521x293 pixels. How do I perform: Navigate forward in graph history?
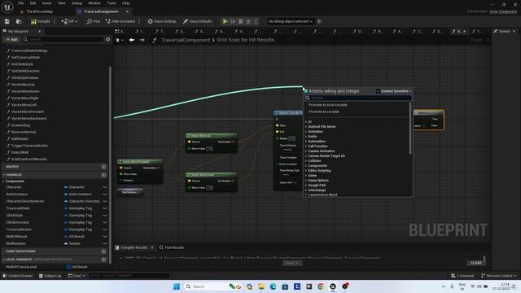click(142, 40)
